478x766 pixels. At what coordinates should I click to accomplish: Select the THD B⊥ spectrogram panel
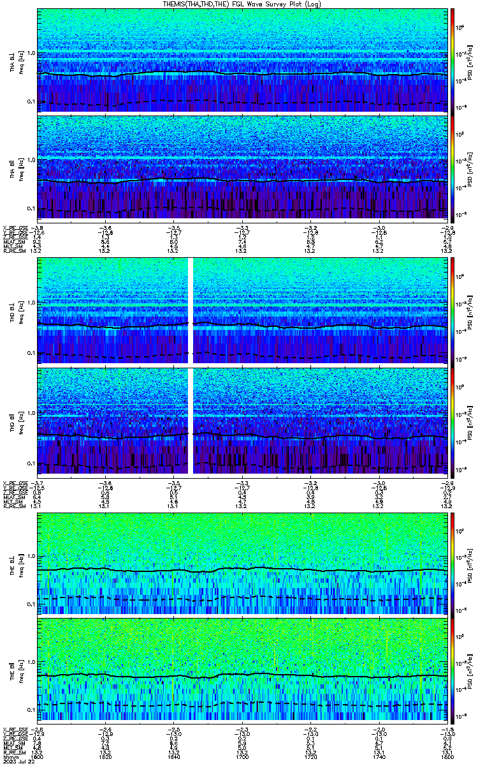point(242,310)
